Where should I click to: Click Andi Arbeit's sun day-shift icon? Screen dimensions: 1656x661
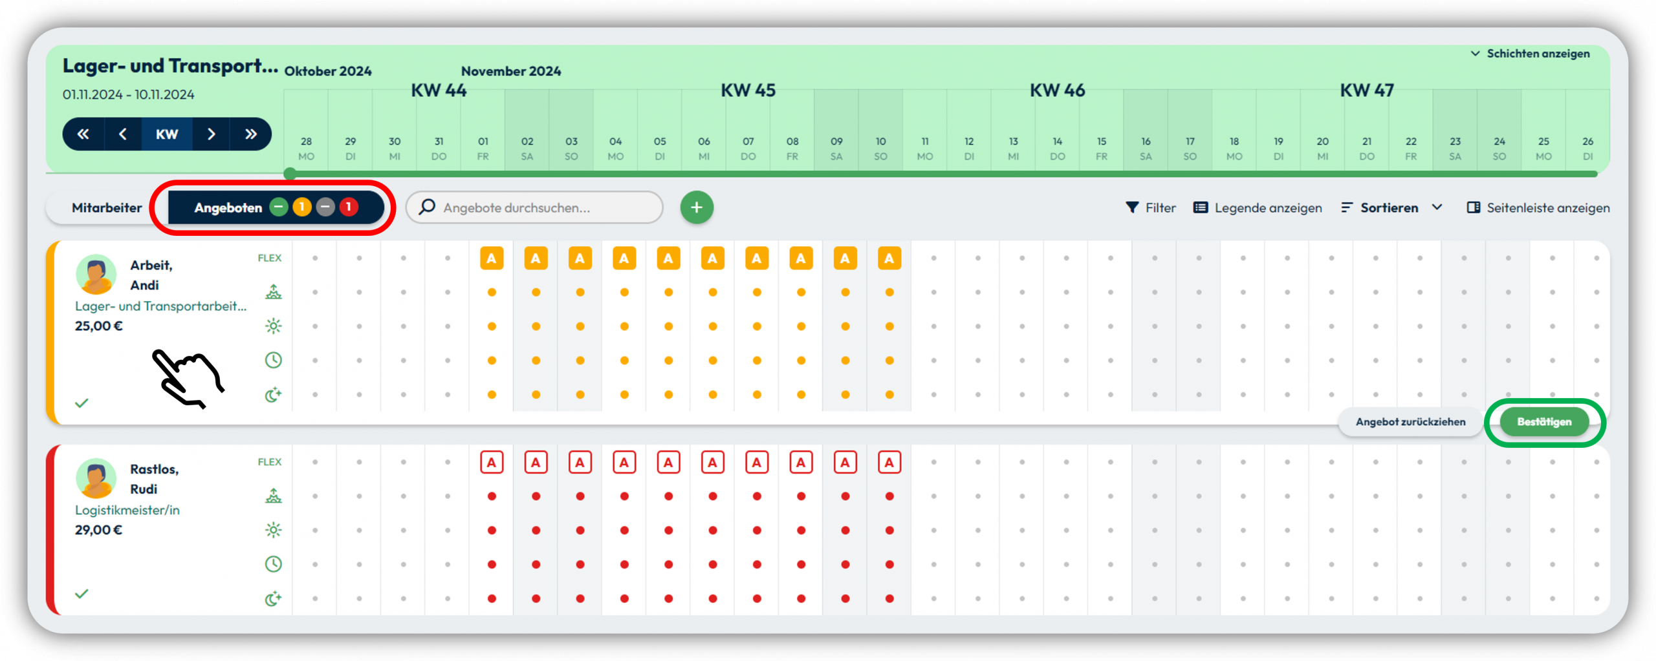274,326
